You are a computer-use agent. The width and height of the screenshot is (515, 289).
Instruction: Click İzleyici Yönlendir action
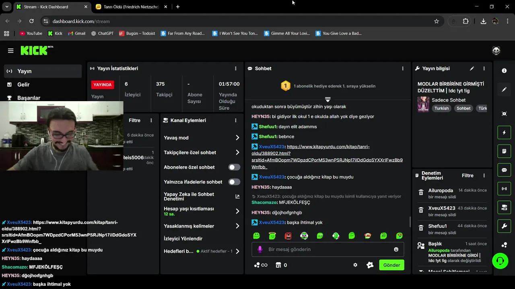pyautogui.click(x=183, y=238)
